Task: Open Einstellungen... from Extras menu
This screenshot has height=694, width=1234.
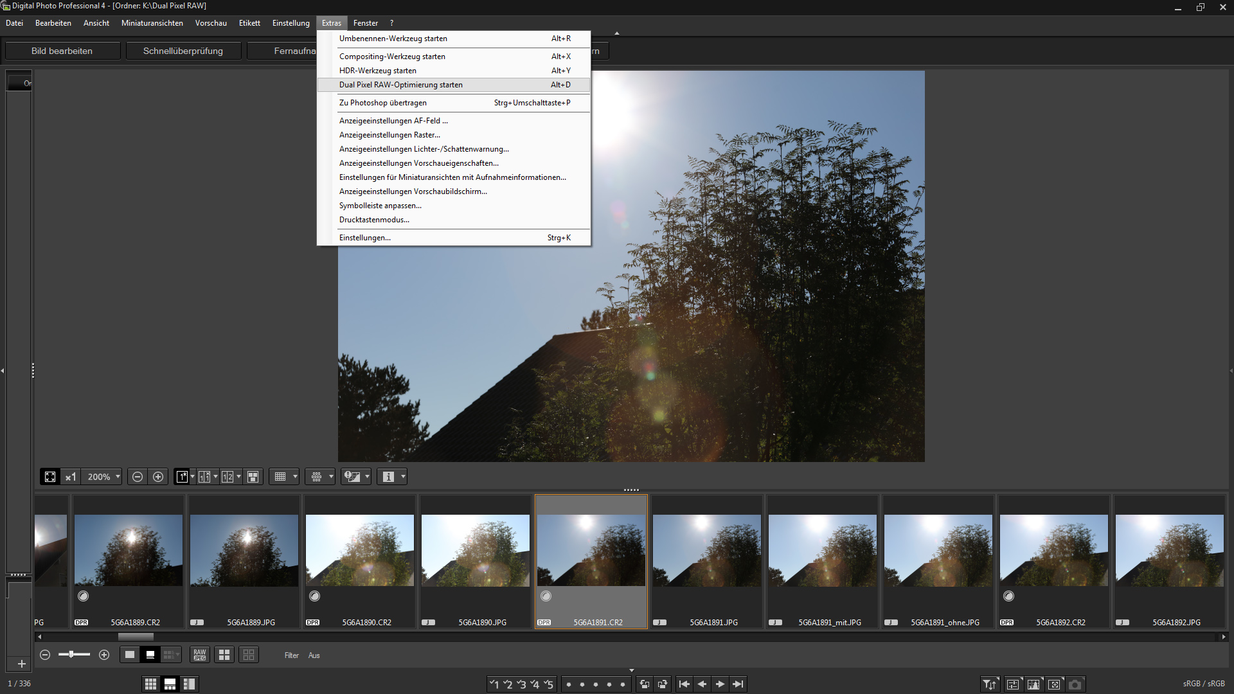Action: click(454, 238)
